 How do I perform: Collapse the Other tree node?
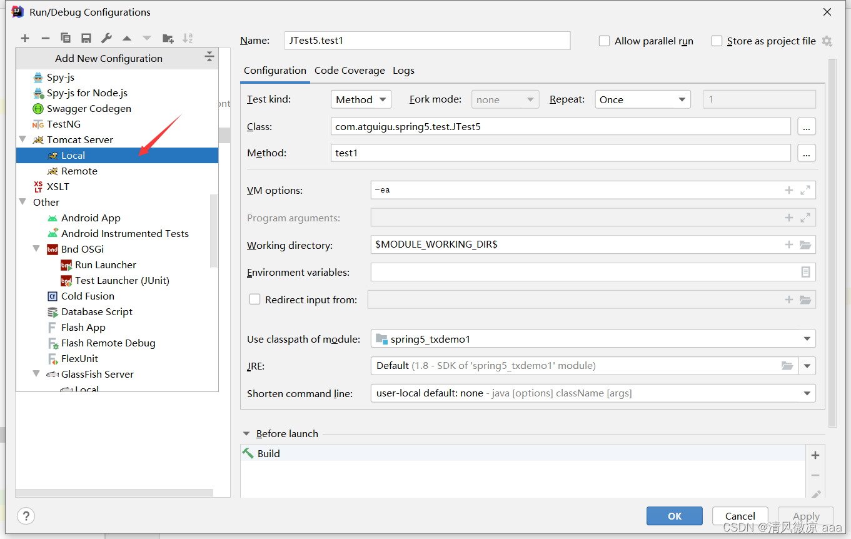click(23, 203)
